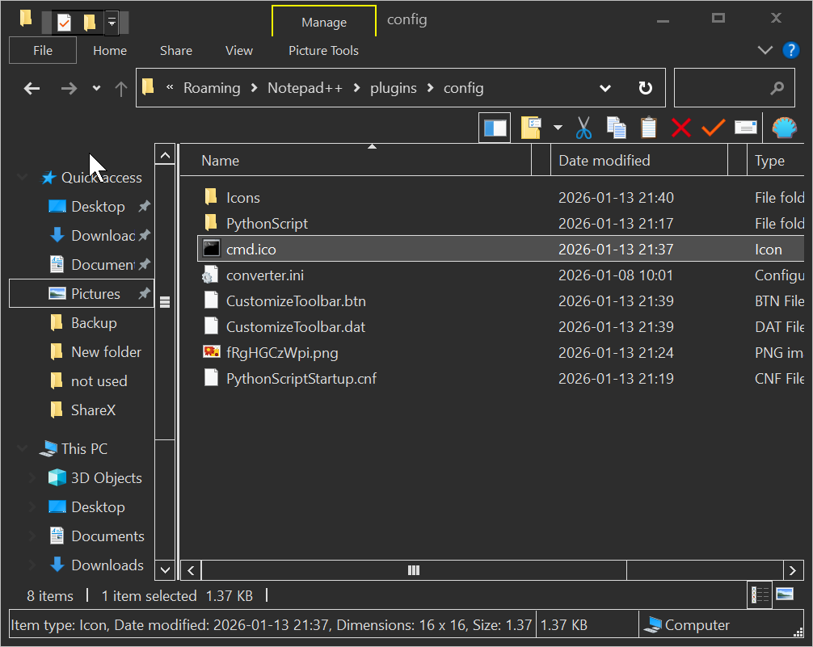This screenshot has height=647, width=813.
Task: Toggle the navigation pane layout button
Action: 495,128
